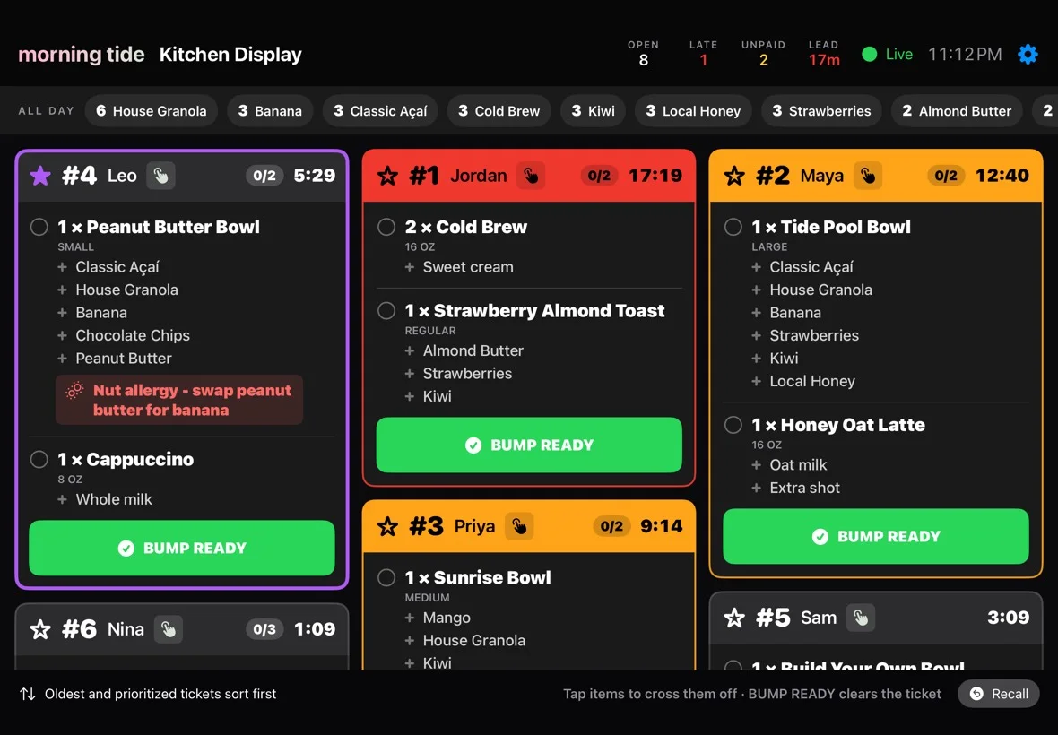The height and width of the screenshot is (735, 1058).
Task: Click the 5:29 timer on ticket #4
Action: tap(315, 176)
